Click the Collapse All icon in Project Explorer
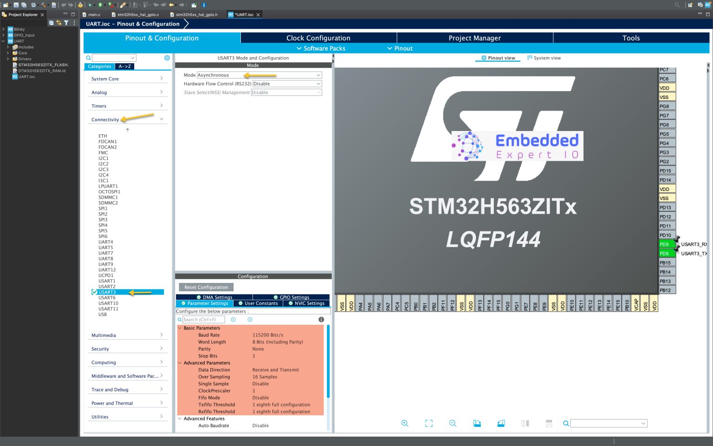This screenshot has height=446, width=713. click(51, 22)
